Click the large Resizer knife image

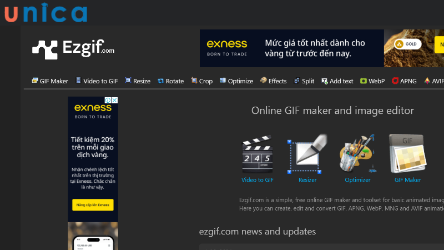307,154
